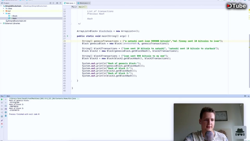This screenshot has width=250, height=141.
Task: Open Project panel settings gear
Action: 57,3
